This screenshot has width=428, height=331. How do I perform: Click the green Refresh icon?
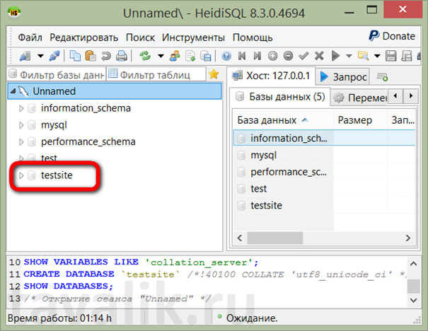pyautogui.click(x=145, y=56)
